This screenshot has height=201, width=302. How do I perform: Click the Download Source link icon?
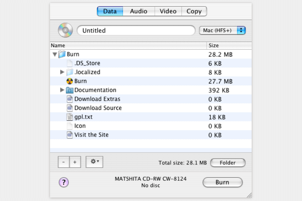point(70,108)
